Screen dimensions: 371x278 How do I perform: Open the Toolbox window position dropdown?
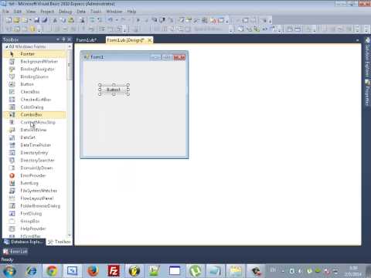click(58, 39)
